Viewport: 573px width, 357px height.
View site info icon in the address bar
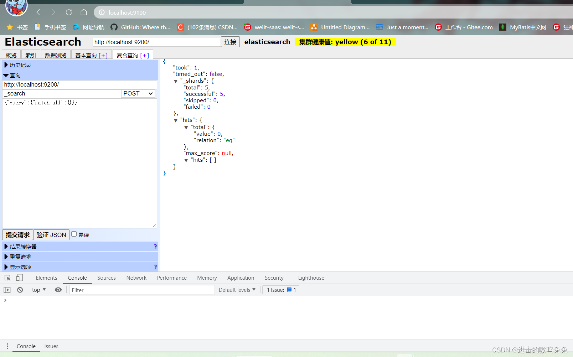click(102, 12)
